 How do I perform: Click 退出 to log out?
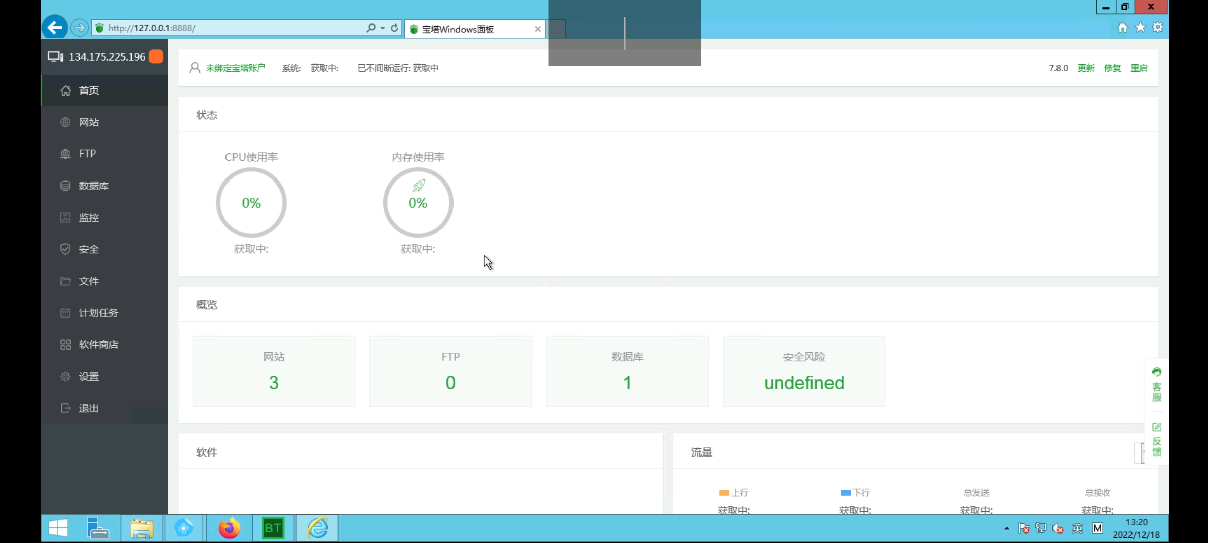(105, 408)
